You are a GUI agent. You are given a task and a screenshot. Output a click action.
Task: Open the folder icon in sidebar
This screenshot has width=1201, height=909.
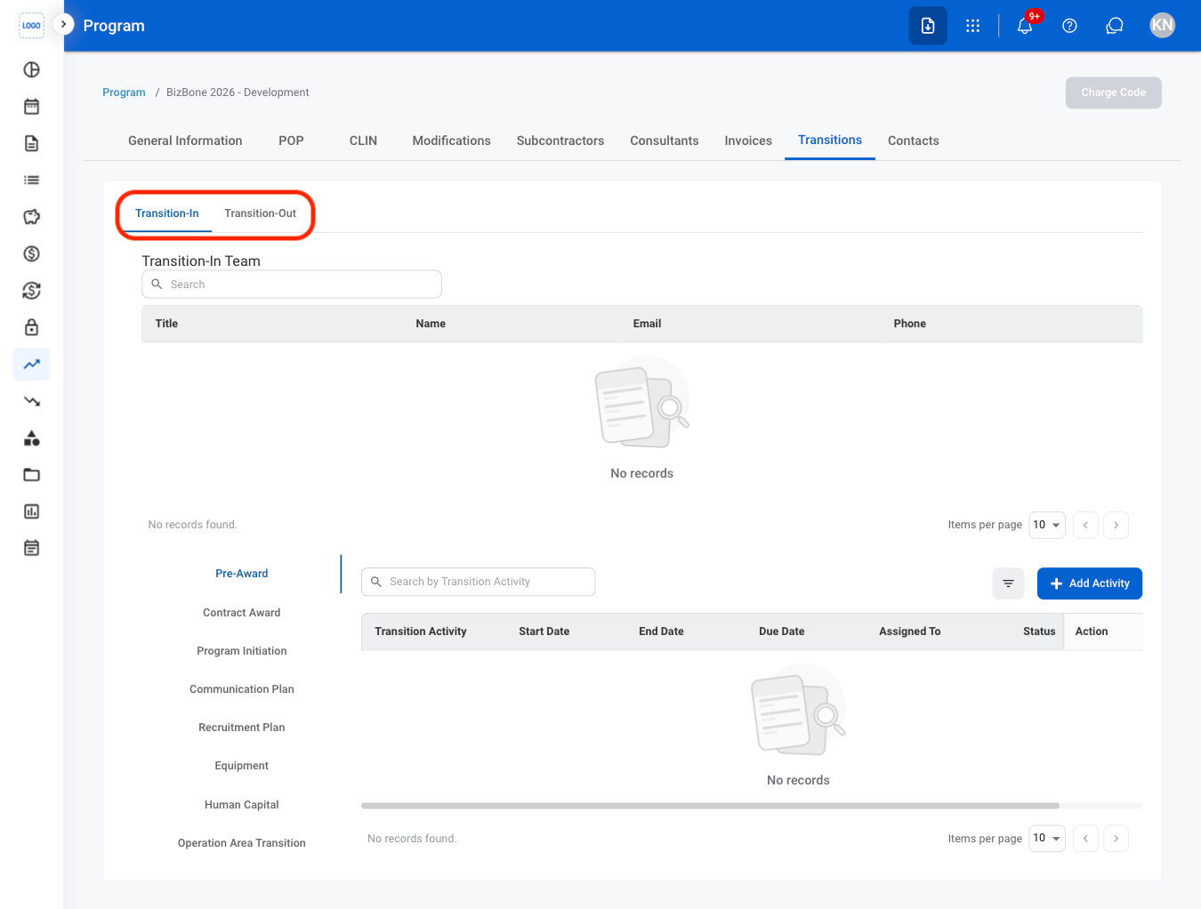32,474
